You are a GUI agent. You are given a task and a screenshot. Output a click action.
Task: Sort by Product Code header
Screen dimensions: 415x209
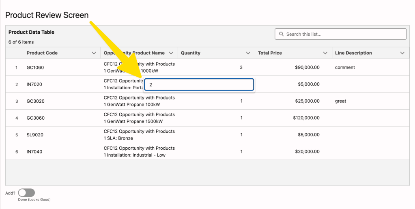[42, 53]
